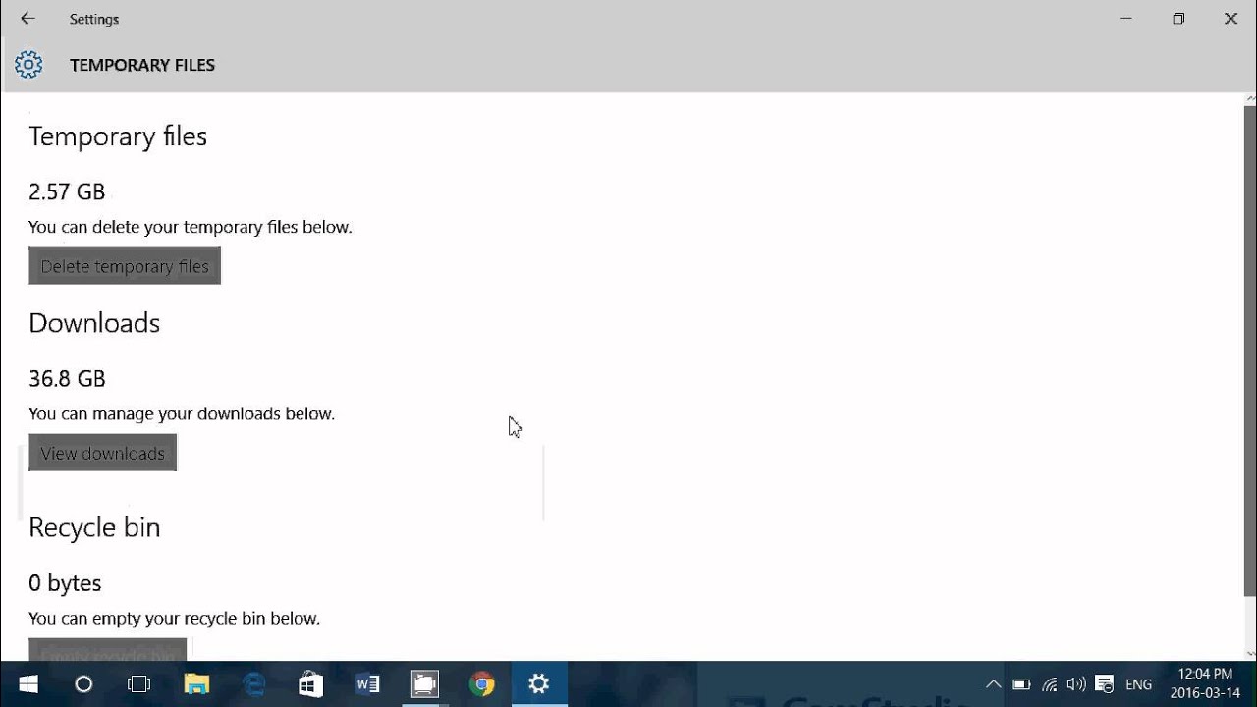
Task: Go back with the Settings arrow
Action: click(x=27, y=19)
